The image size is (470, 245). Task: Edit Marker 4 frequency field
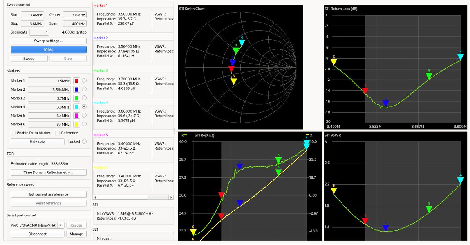click(x=50, y=107)
